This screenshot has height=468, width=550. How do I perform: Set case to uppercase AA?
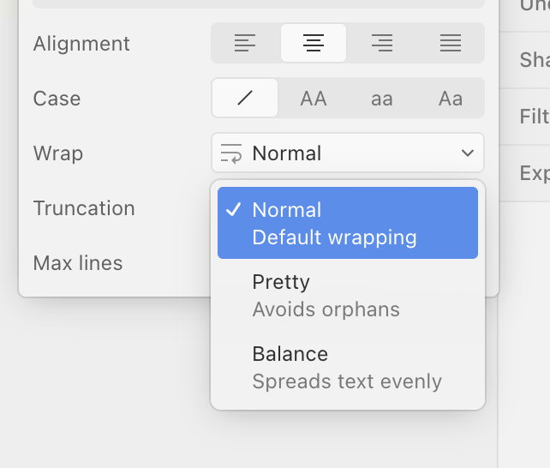314,98
